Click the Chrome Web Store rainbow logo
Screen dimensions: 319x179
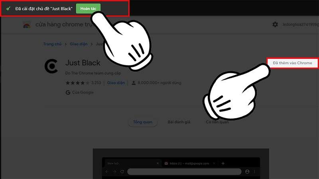coord(27,25)
